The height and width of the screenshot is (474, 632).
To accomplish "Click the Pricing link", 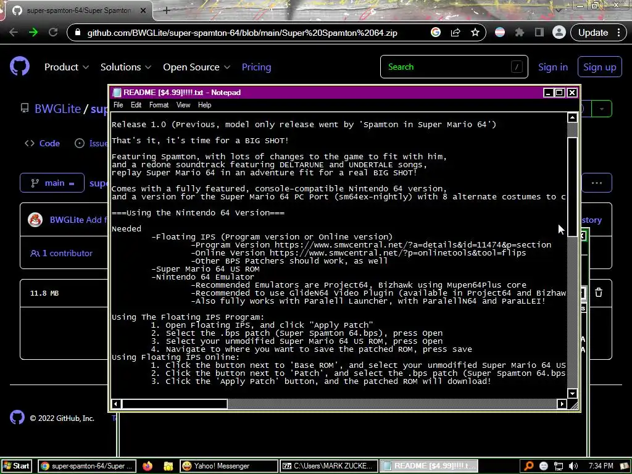I will [256, 67].
